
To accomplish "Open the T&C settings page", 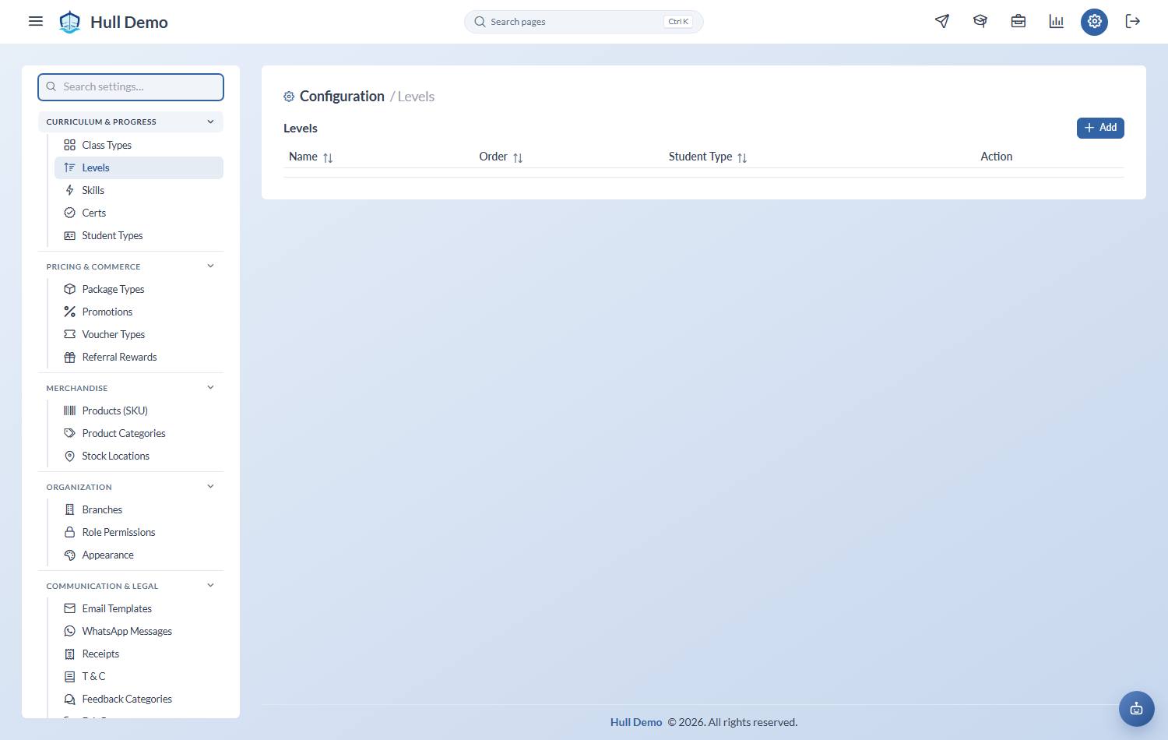I will (x=139, y=676).
